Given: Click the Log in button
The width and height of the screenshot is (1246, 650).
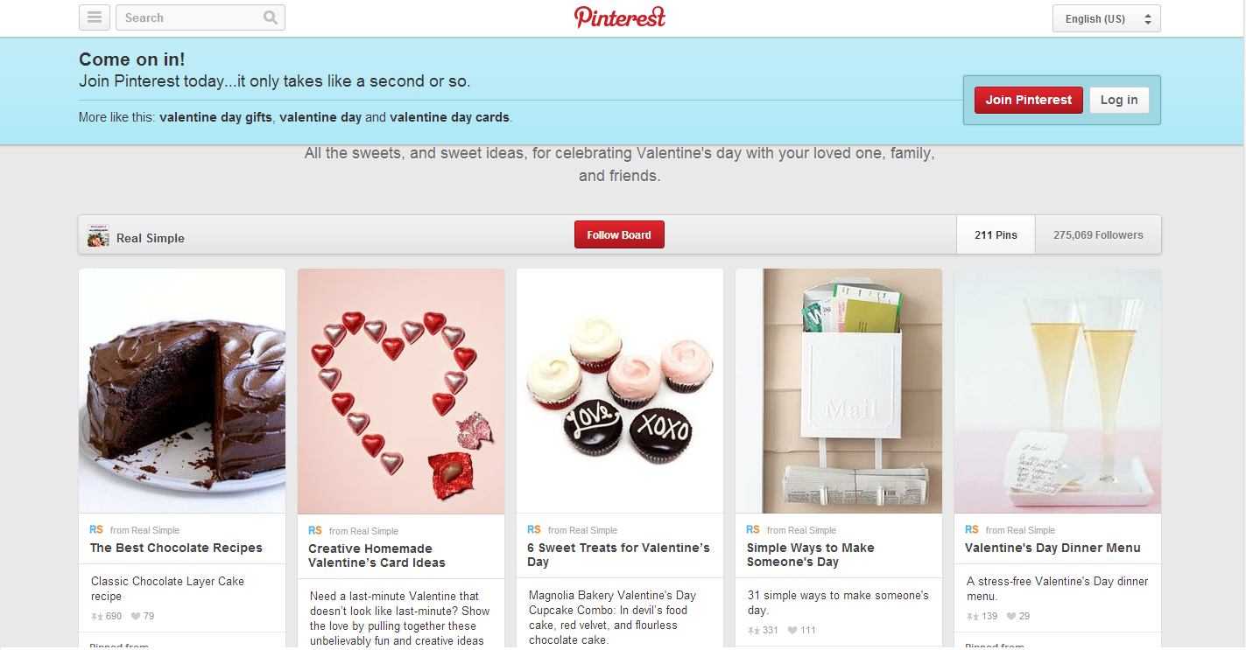Looking at the screenshot, I should point(1119,100).
